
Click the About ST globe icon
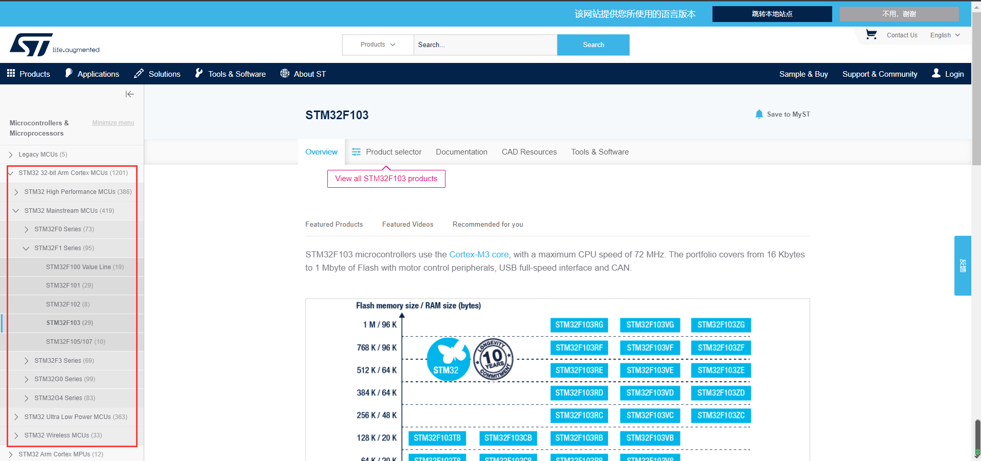285,73
